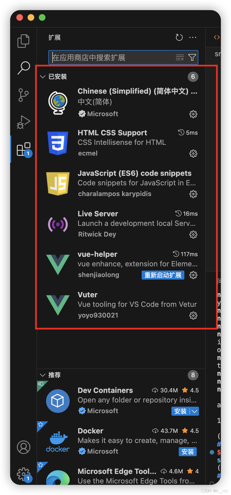Collapse the 已安装 section
The image size is (231, 495).
point(43,76)
